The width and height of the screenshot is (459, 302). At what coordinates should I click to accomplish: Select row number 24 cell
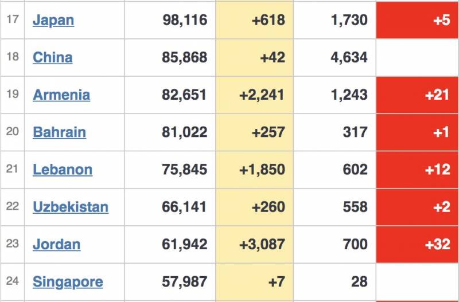point(13,281)
